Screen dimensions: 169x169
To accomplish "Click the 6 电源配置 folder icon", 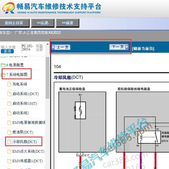I will pyautogui.click(x=3, y=65).
